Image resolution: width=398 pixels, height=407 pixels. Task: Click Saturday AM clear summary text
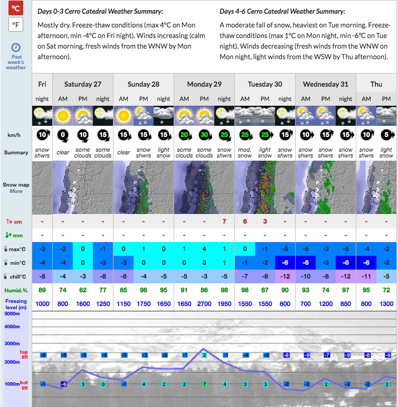click(x=63, y=152)
